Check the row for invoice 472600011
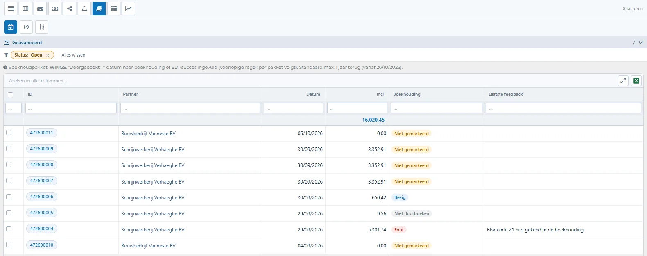 9,133
